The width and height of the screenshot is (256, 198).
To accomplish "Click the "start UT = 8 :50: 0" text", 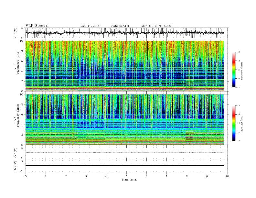I will coord(156,26).
